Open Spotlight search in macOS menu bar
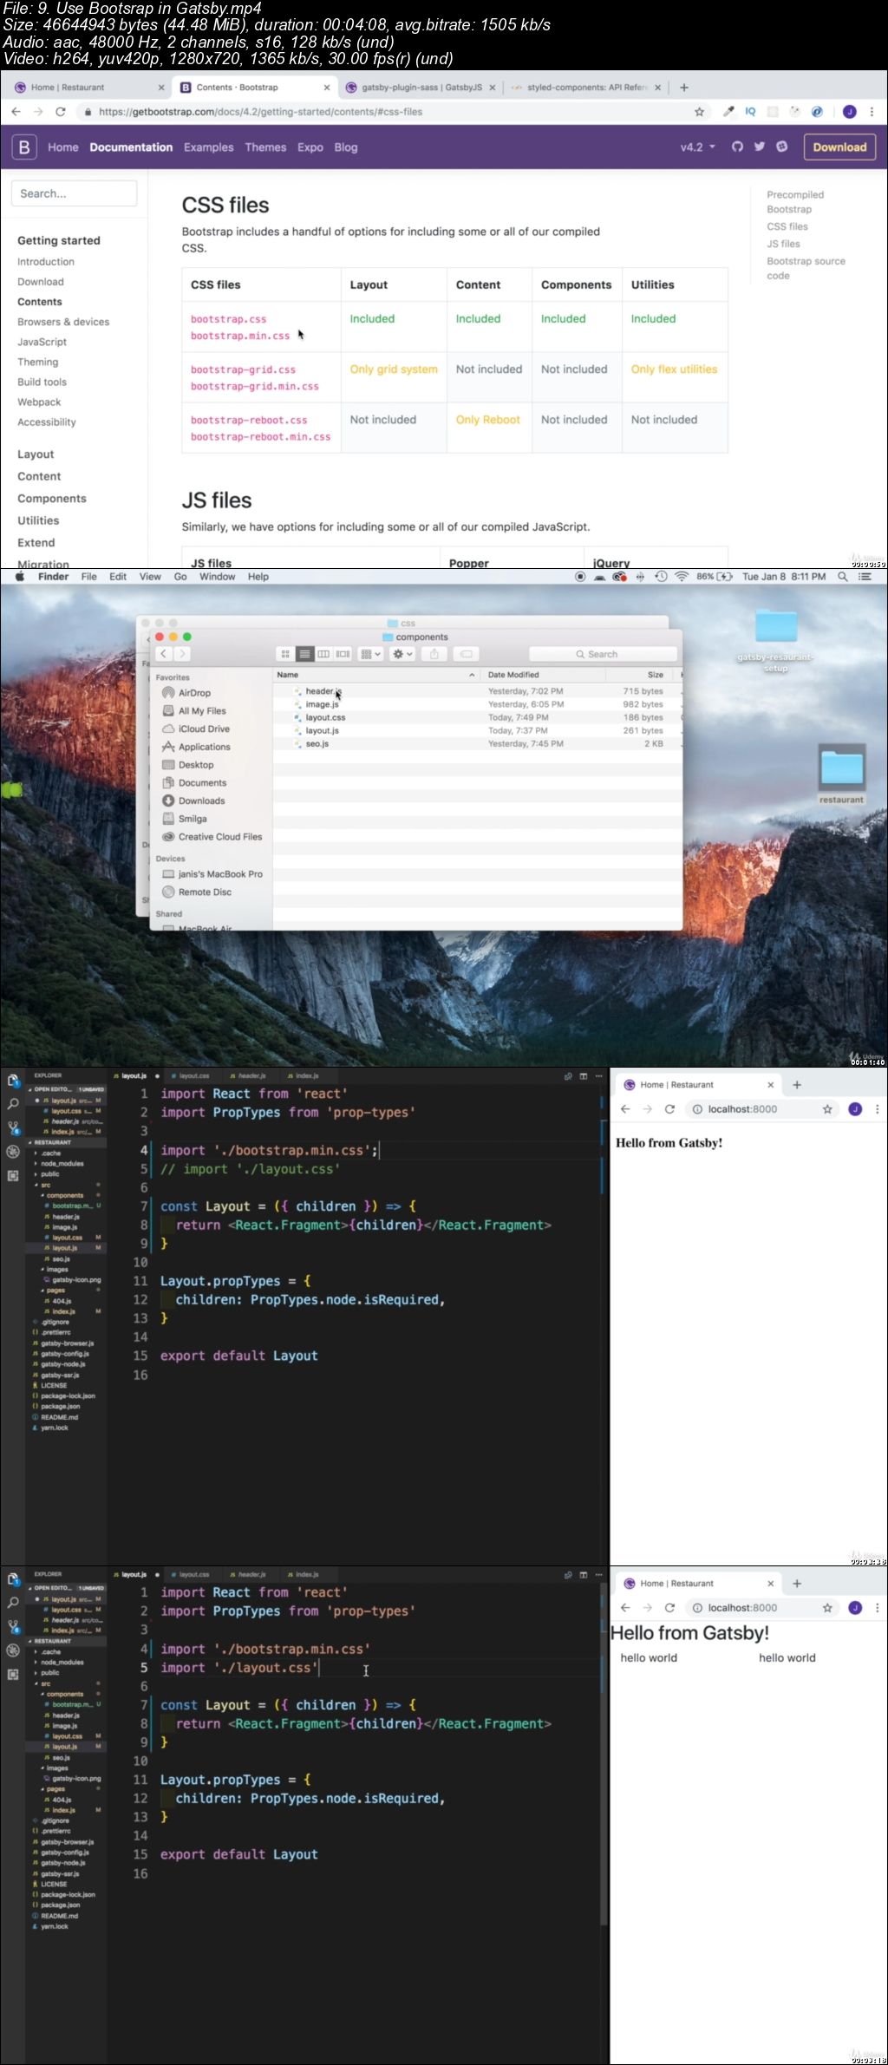 [842, 577]
